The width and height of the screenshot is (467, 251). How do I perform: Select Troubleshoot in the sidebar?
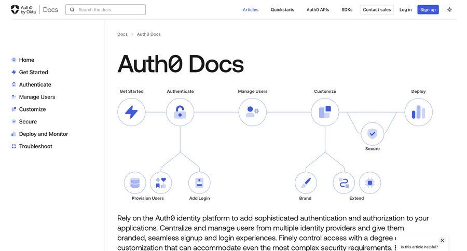tap(35, 146)
